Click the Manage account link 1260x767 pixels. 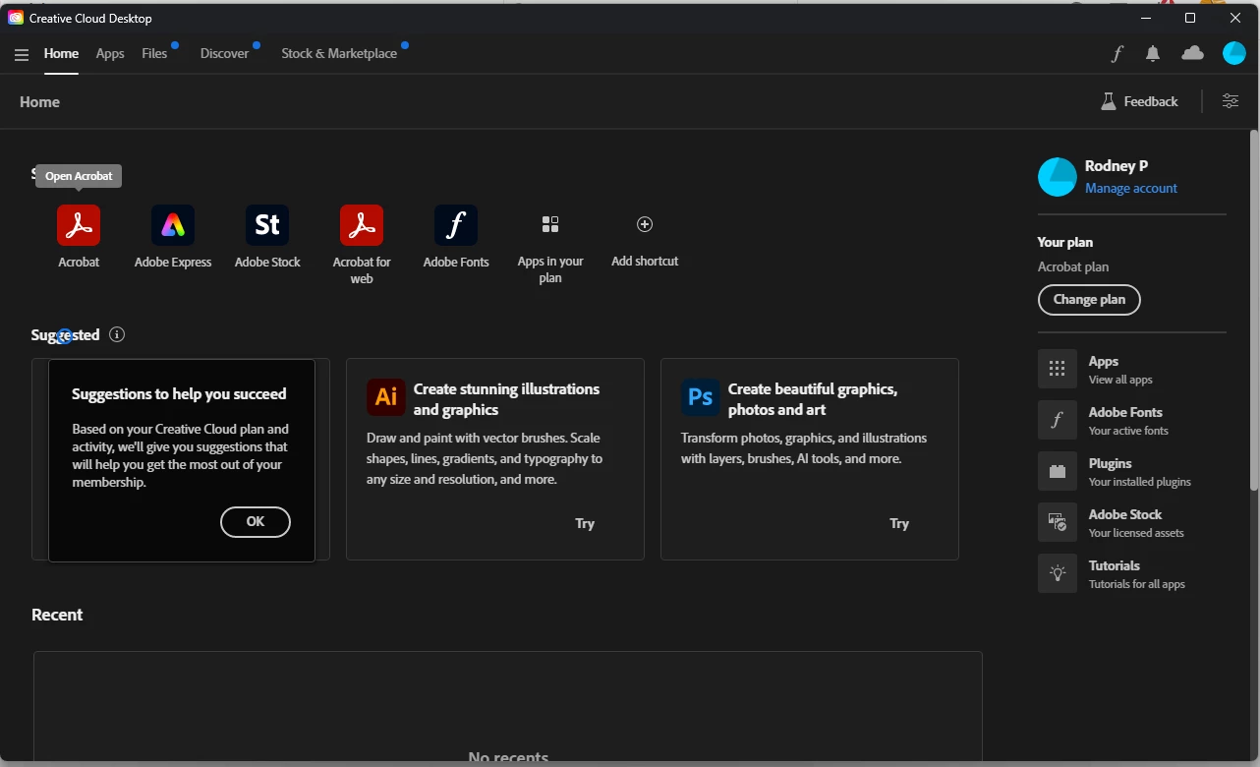coord(1130,188)
